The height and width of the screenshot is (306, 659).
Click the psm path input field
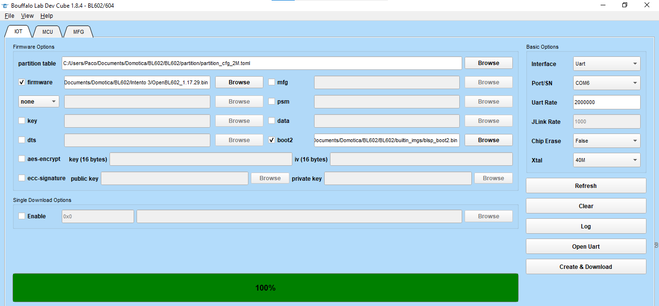[x=387, y=102]
